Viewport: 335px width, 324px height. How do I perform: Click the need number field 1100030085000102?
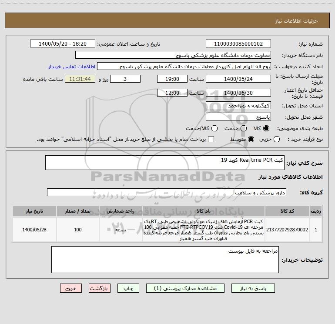(x=238, y=43)
